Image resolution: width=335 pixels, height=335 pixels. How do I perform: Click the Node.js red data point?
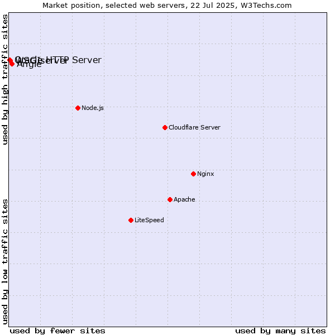coord(78,108)
